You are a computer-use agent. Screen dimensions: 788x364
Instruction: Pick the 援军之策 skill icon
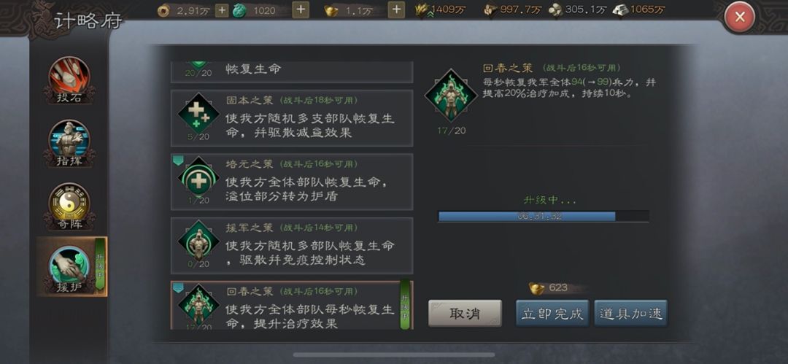pos(198,241)
